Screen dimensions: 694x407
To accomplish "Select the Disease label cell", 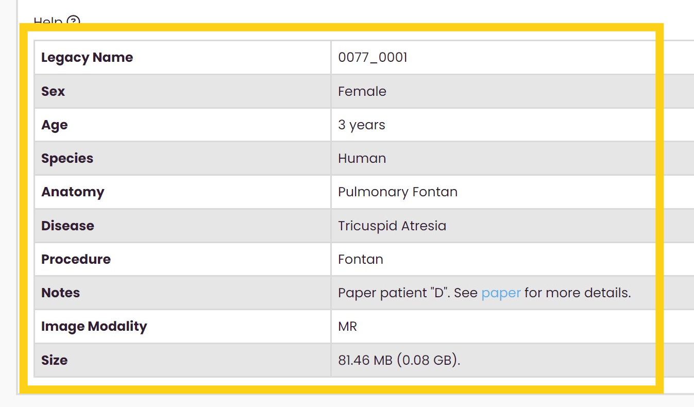I will pyautogui.click(x=67, y=226).
